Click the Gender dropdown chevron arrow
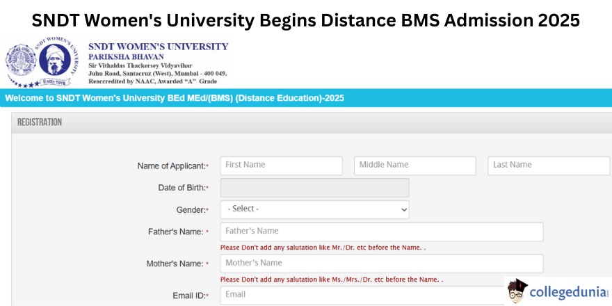This screenshot has width=612, height=306. click(x=403, y=209)
